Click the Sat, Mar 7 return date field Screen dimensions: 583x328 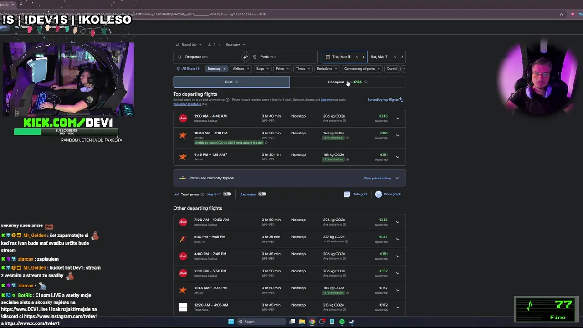coord(387,57)
